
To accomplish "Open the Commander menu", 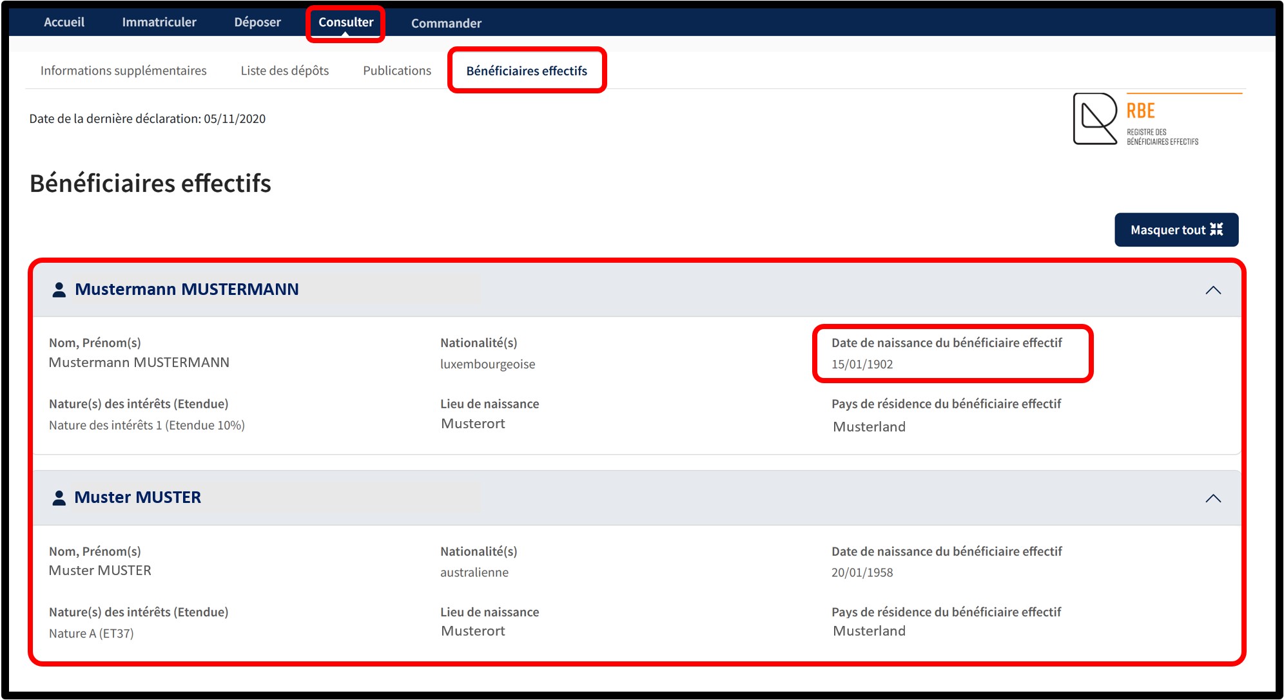I will coord(446,23).
